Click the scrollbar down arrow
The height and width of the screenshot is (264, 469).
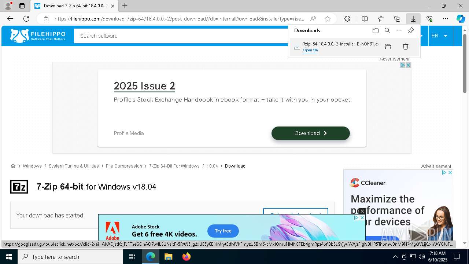pyautogui.click(x=465, y=243)
